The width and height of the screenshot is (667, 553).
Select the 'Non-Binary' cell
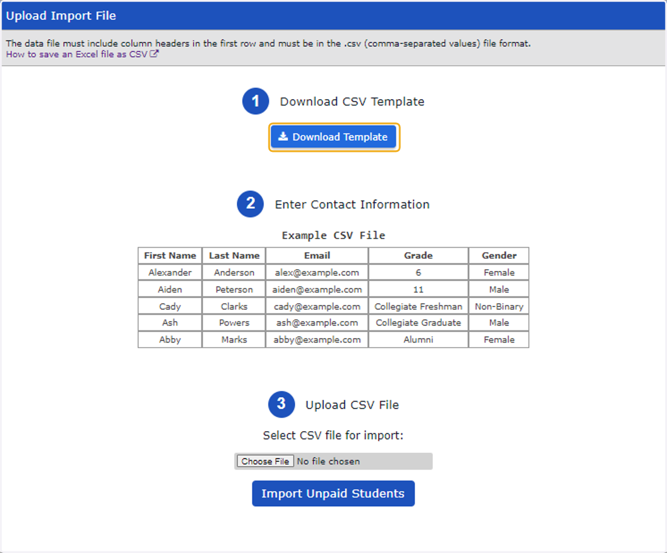coord(499,307)
